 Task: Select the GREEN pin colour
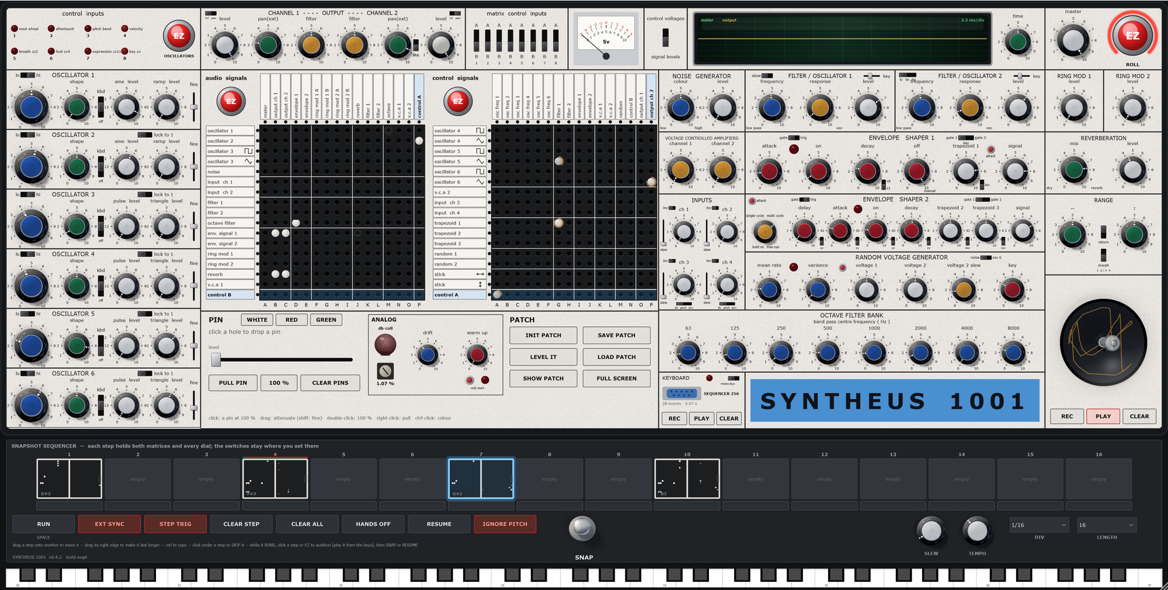pyautogui.click(x=326, y=320)
